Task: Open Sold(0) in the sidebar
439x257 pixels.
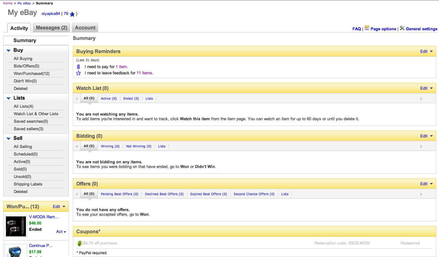Action: pyautogui.click(x=20, y=169)
